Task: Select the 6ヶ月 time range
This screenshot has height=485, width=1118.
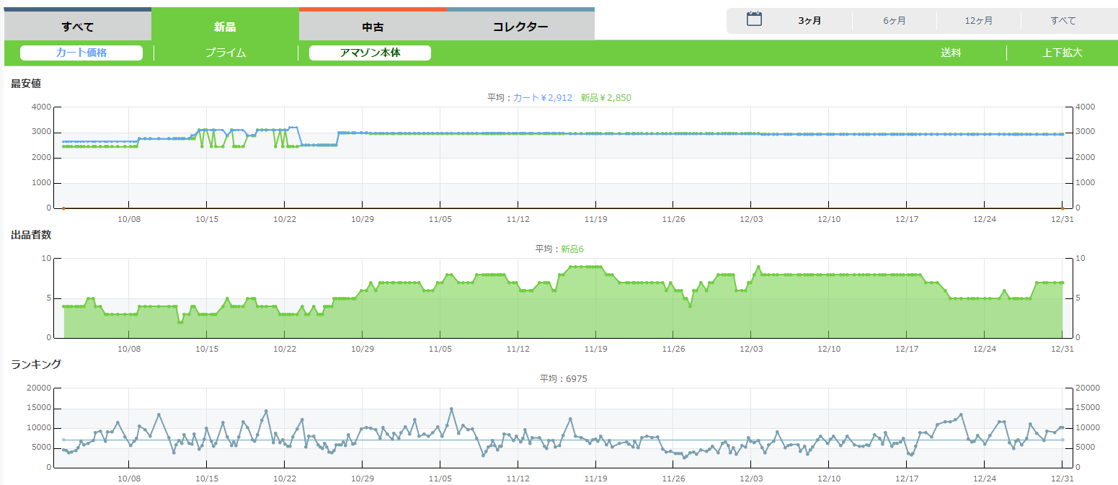Action: (x=895, y=21)
